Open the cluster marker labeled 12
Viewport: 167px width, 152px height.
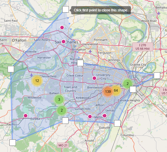pos(37,81)
